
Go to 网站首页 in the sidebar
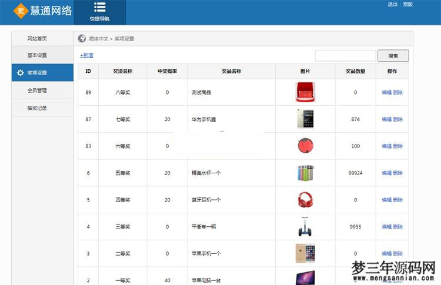pos(37,39)
